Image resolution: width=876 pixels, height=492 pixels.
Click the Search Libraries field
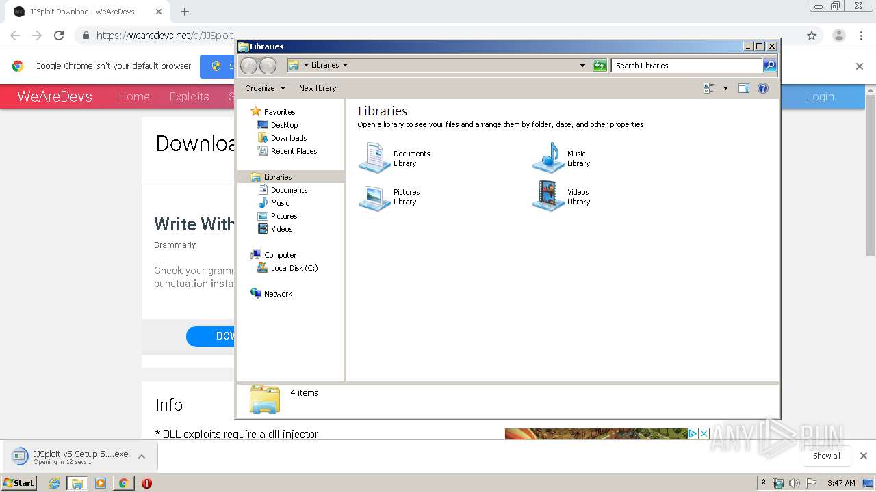(x=686, y=66)
